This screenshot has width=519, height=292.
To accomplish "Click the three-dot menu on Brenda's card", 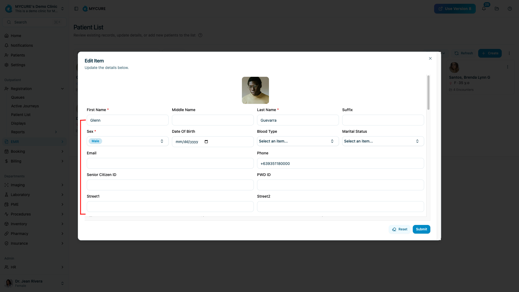I will pyautogui.click(x=508, y=67).
